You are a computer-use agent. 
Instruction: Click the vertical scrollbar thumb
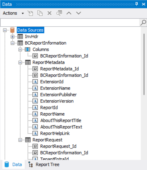[144, 64]
